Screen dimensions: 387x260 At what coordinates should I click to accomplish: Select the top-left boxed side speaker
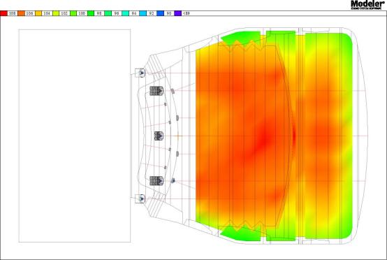[x=140, y=73]
